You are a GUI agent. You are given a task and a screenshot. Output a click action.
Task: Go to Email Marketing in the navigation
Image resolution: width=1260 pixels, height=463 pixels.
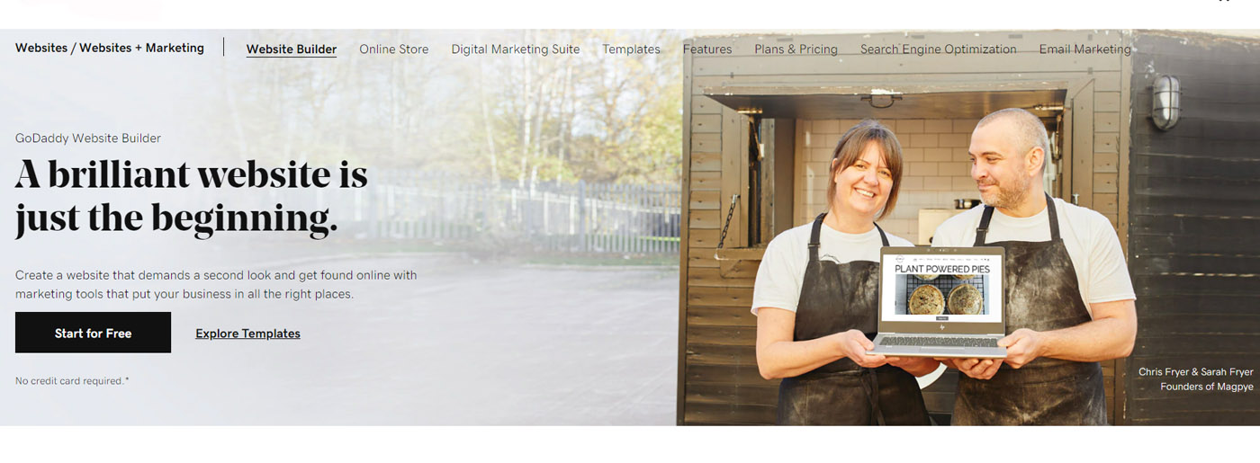(1084, 49)
